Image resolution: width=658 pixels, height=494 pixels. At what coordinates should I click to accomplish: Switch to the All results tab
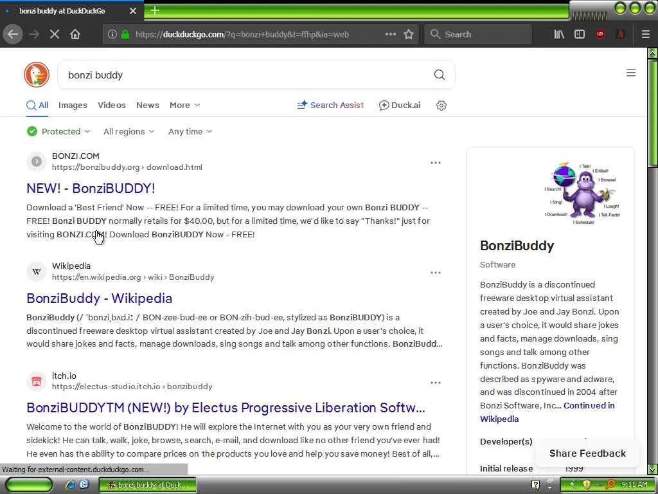37,105
